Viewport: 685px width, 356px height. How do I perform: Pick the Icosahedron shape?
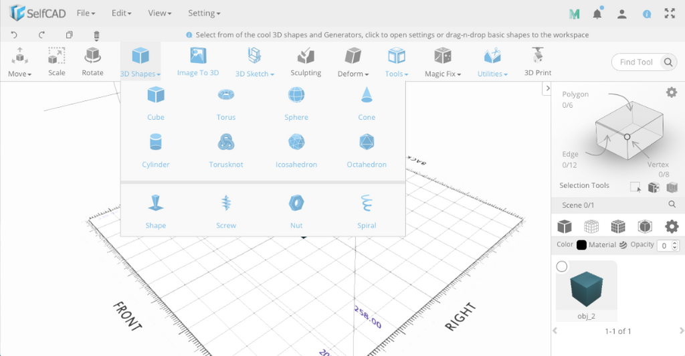[296, 151]
